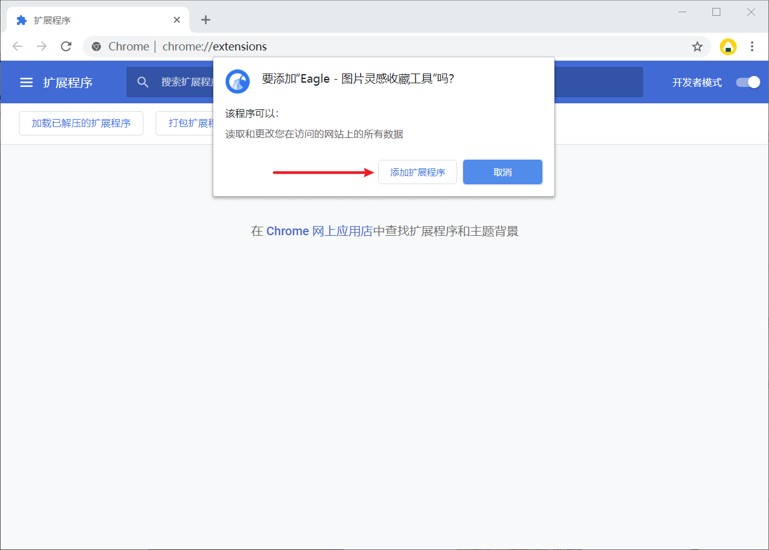The image size is (769, 550).
Task: Open the Chrome three-dot menu
Action: click(x=753, y=47)
